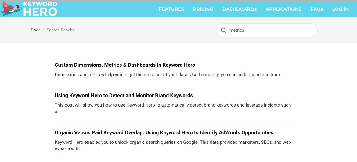This screenshot has width=357, height=162.
Task: Open the FEATURES menu item
Action: pos(171,9)
